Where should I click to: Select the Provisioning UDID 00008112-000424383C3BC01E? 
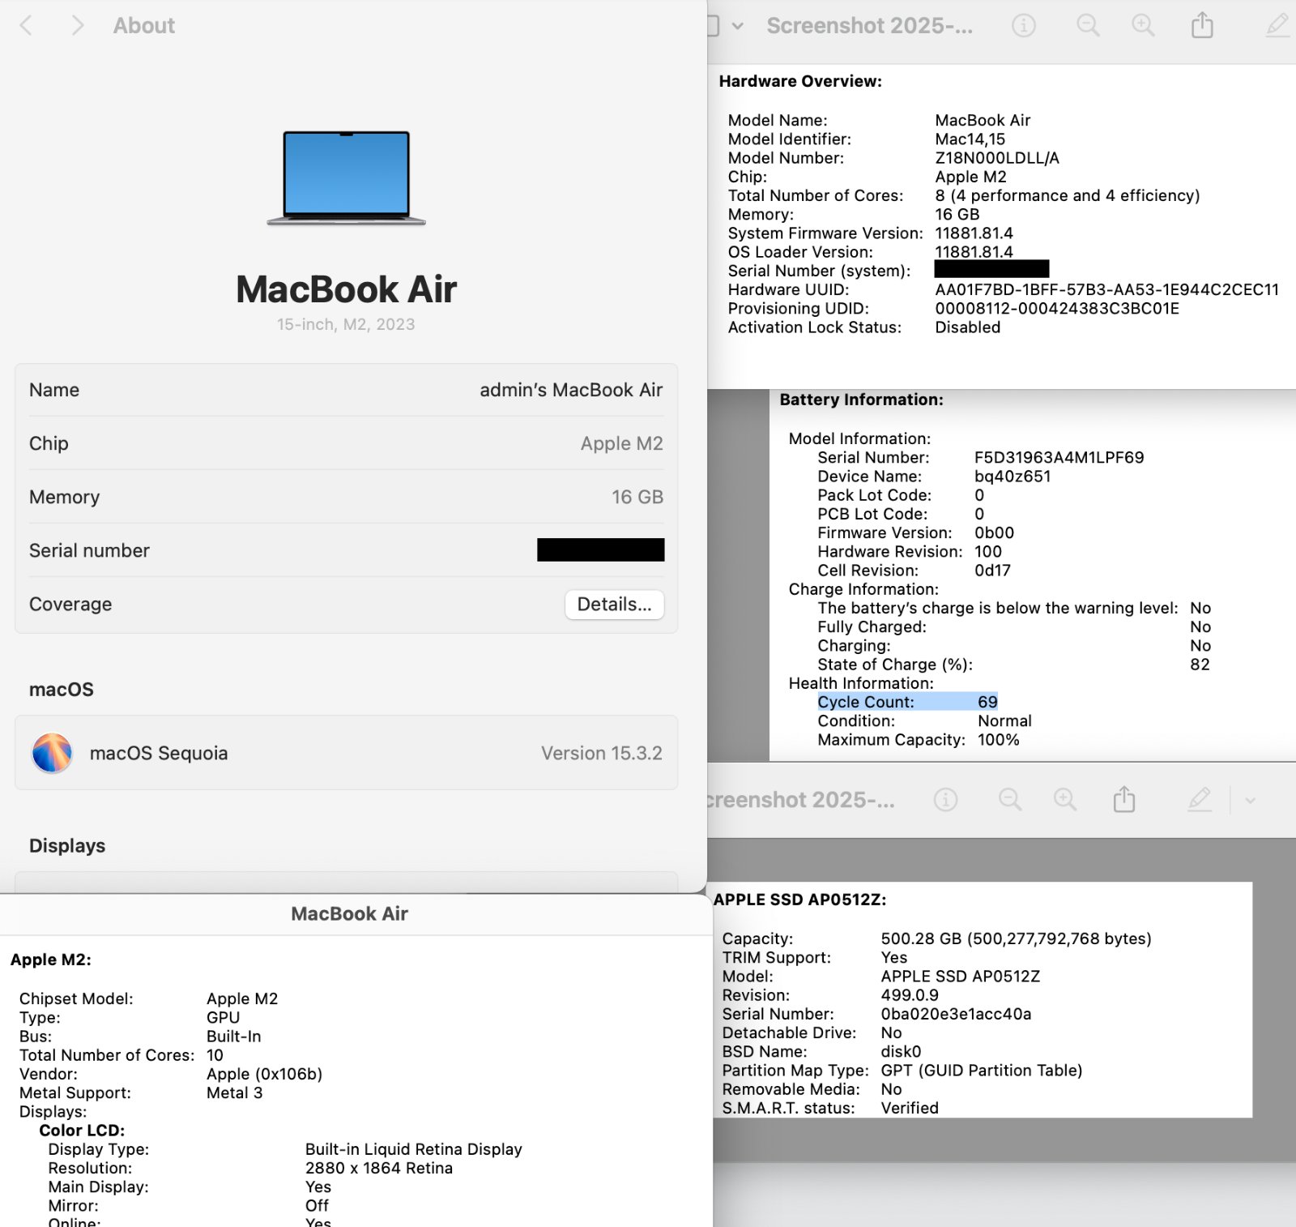click(1057, 309)
